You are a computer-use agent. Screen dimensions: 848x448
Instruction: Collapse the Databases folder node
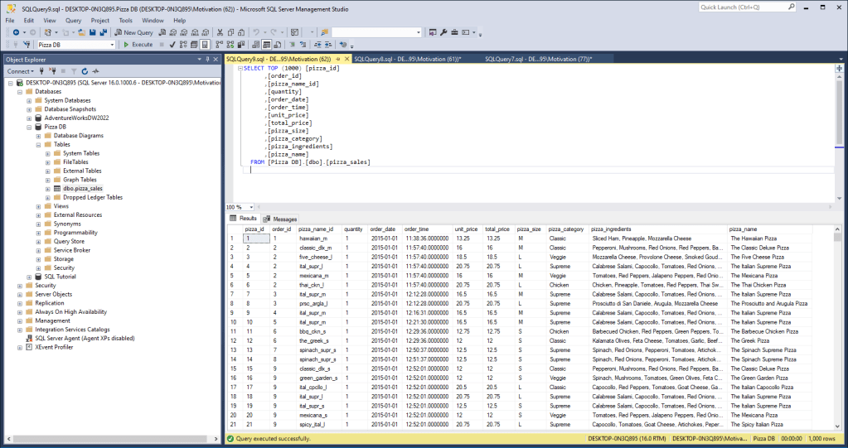point(19,92)
